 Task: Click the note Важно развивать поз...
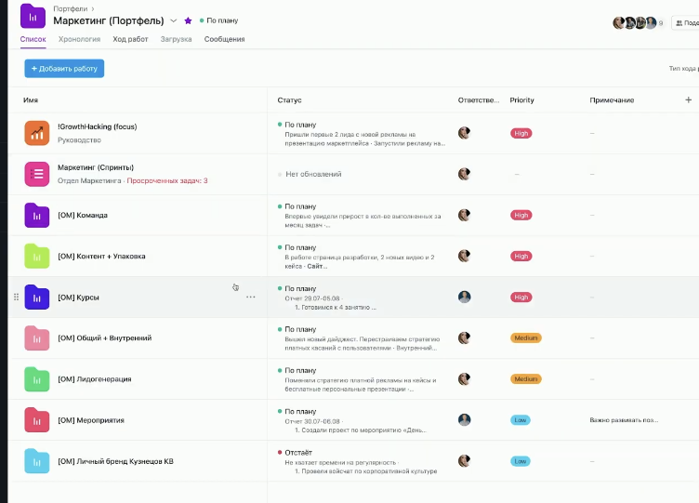[x=624, y=420]
